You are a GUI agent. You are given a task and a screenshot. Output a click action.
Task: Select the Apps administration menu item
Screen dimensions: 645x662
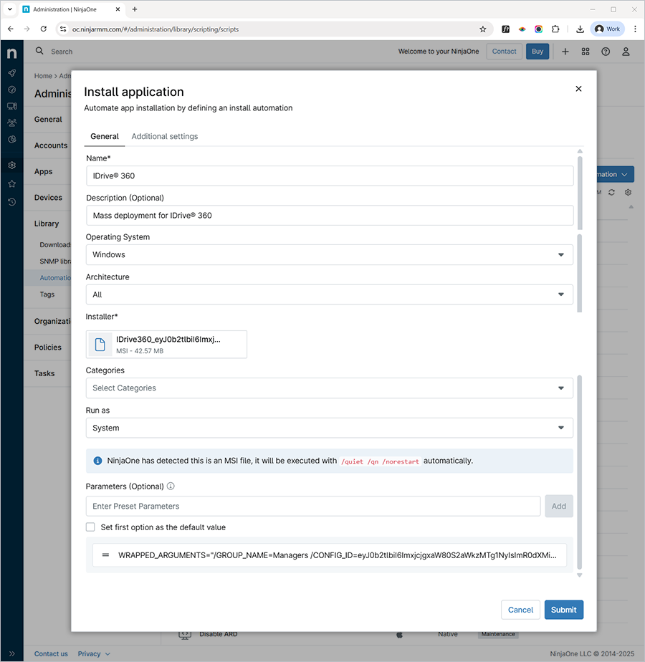click(43, 171)
